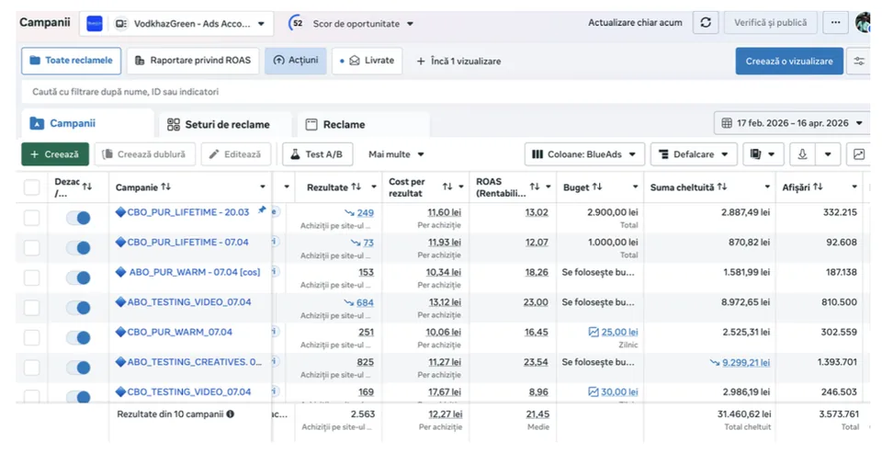Click Creează o vizualizare button
This screenshot has width=882, height=453.
[789, 61]
